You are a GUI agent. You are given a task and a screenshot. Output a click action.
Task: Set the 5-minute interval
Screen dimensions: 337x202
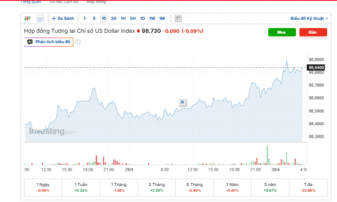[x=94, y=19]
